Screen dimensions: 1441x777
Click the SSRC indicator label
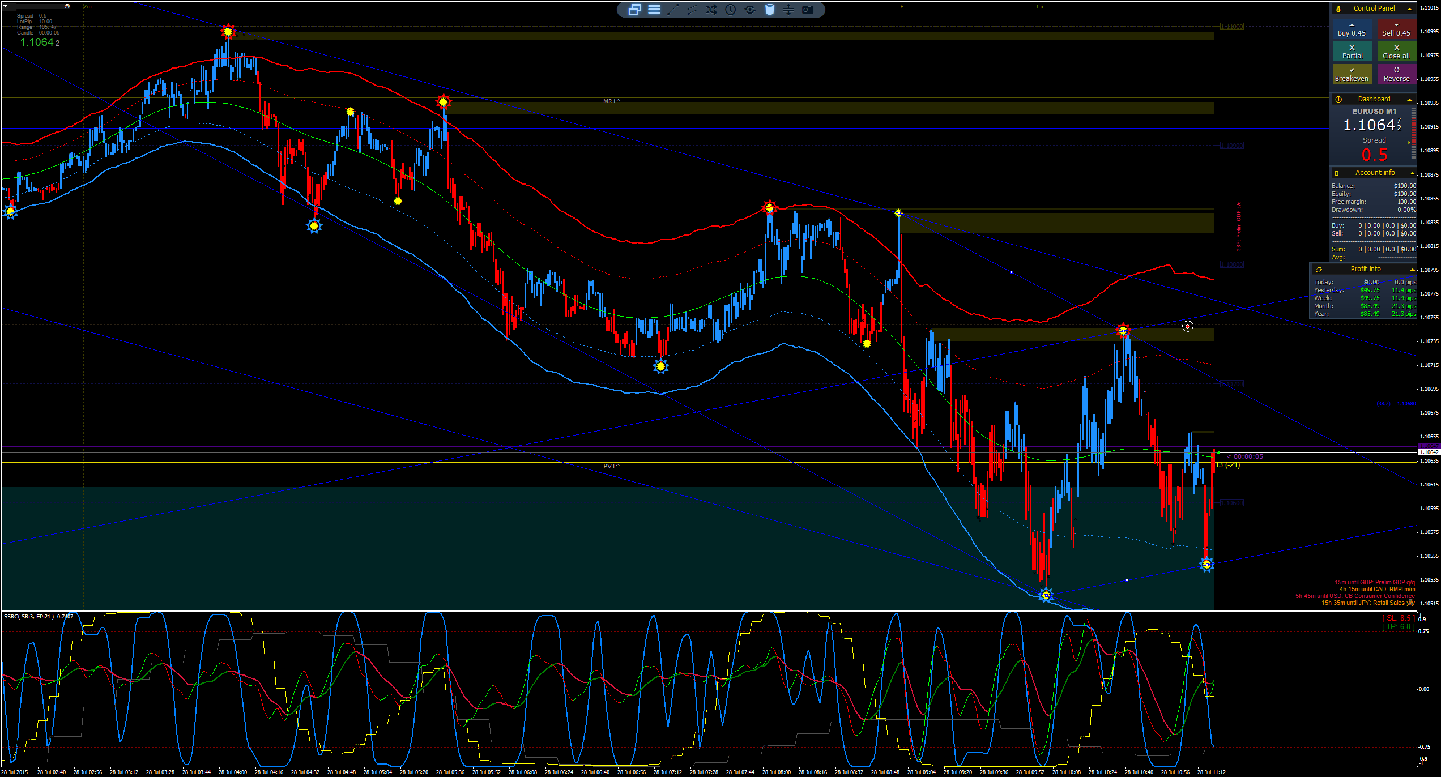[38, 616]
